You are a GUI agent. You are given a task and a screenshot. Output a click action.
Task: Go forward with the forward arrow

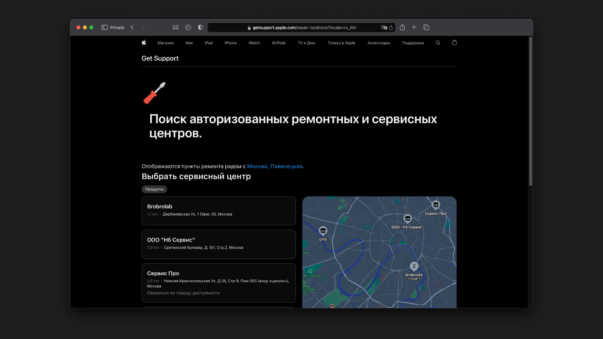point(144,27)
